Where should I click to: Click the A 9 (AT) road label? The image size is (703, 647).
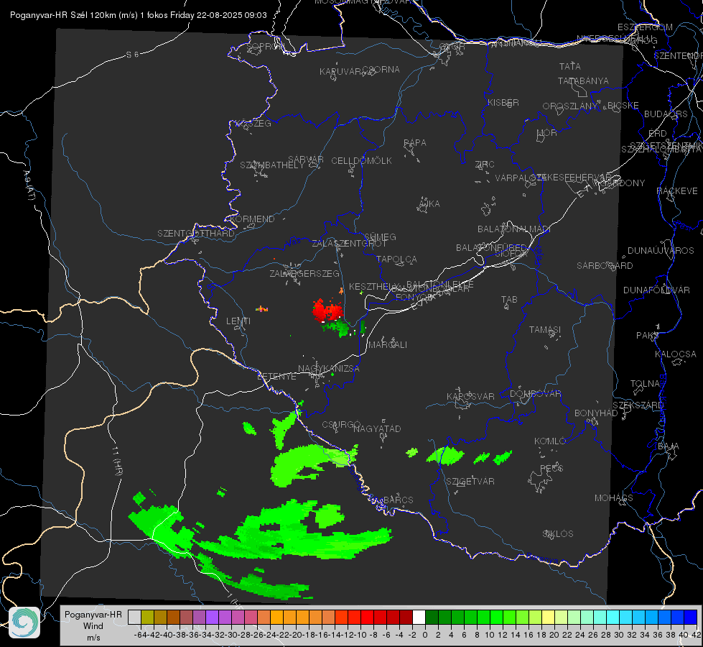point(28,185)
